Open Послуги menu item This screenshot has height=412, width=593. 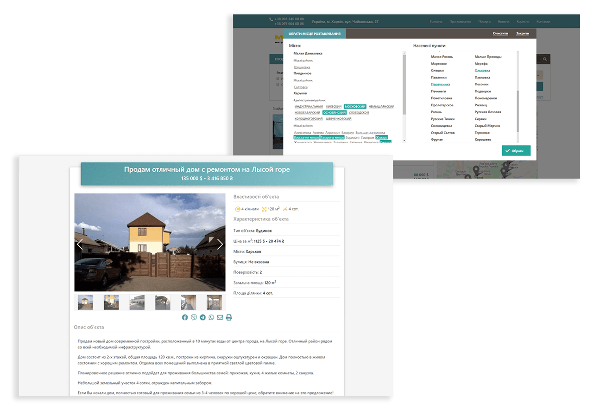(x=485, y=21)
